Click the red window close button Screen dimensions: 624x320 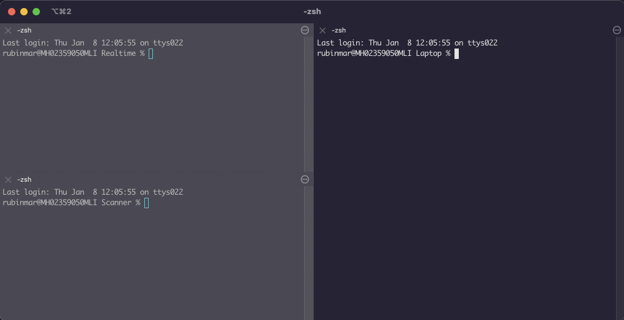[12, 12]
